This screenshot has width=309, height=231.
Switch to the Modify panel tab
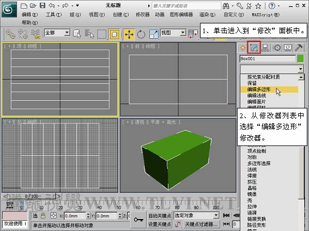(x=254, y=47)
